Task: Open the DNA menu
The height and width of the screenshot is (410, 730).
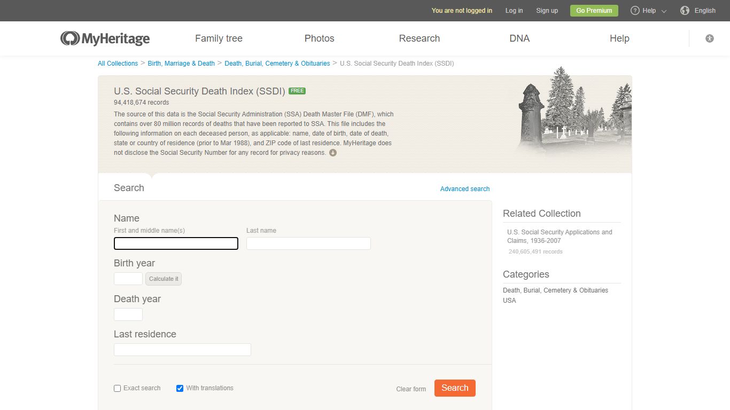Action: point(519,38)
